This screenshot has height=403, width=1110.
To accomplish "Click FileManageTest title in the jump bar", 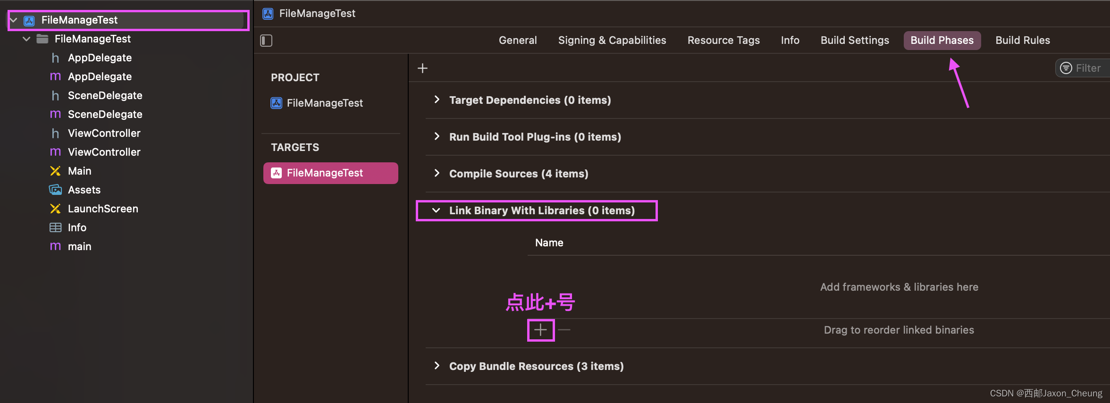I will coord(317,14).
